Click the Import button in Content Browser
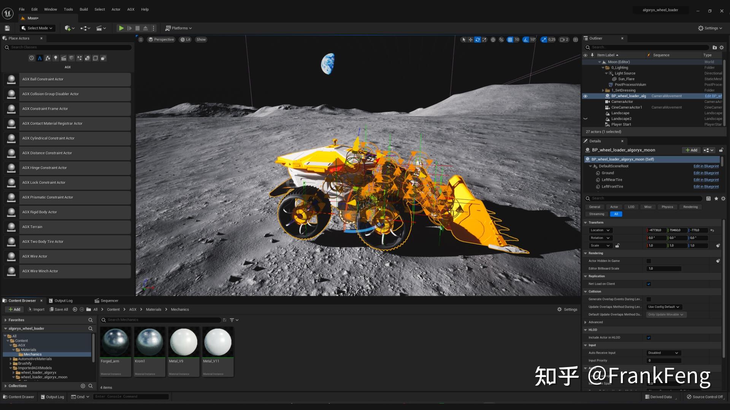730x410 pixels. pos(36,309)
